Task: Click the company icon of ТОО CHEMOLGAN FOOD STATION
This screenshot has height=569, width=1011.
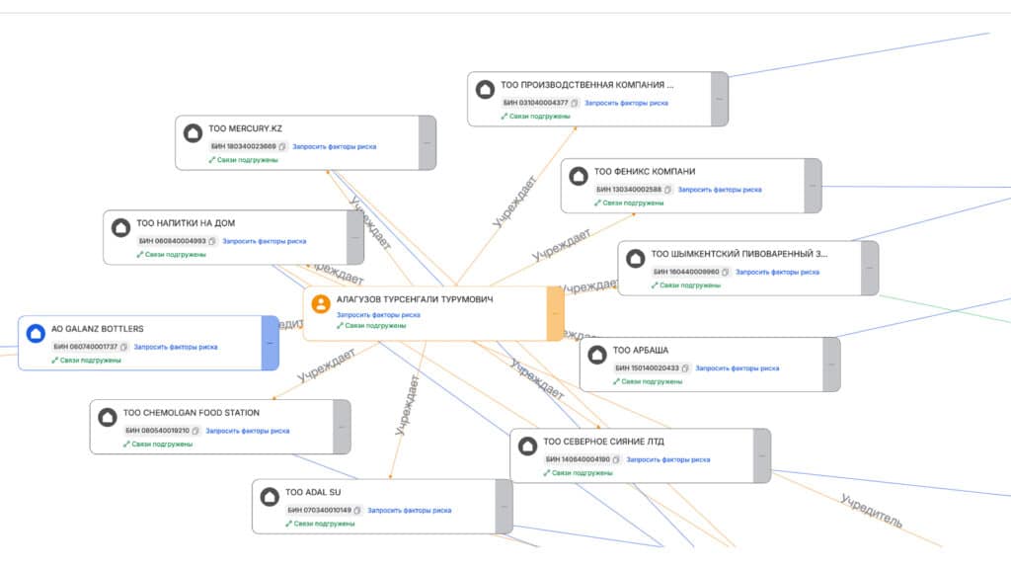Action: click(107, 417)
